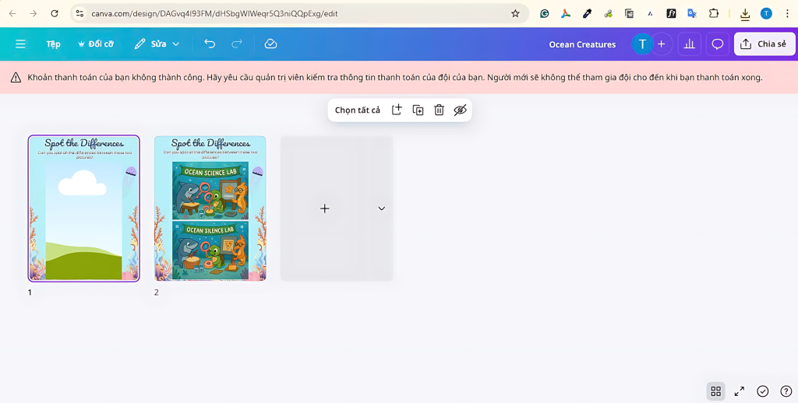This screenshot has width=798, height=403.
Task: Select page 2 Ocean Science Lab thumbnail
Action: point(210,209)
